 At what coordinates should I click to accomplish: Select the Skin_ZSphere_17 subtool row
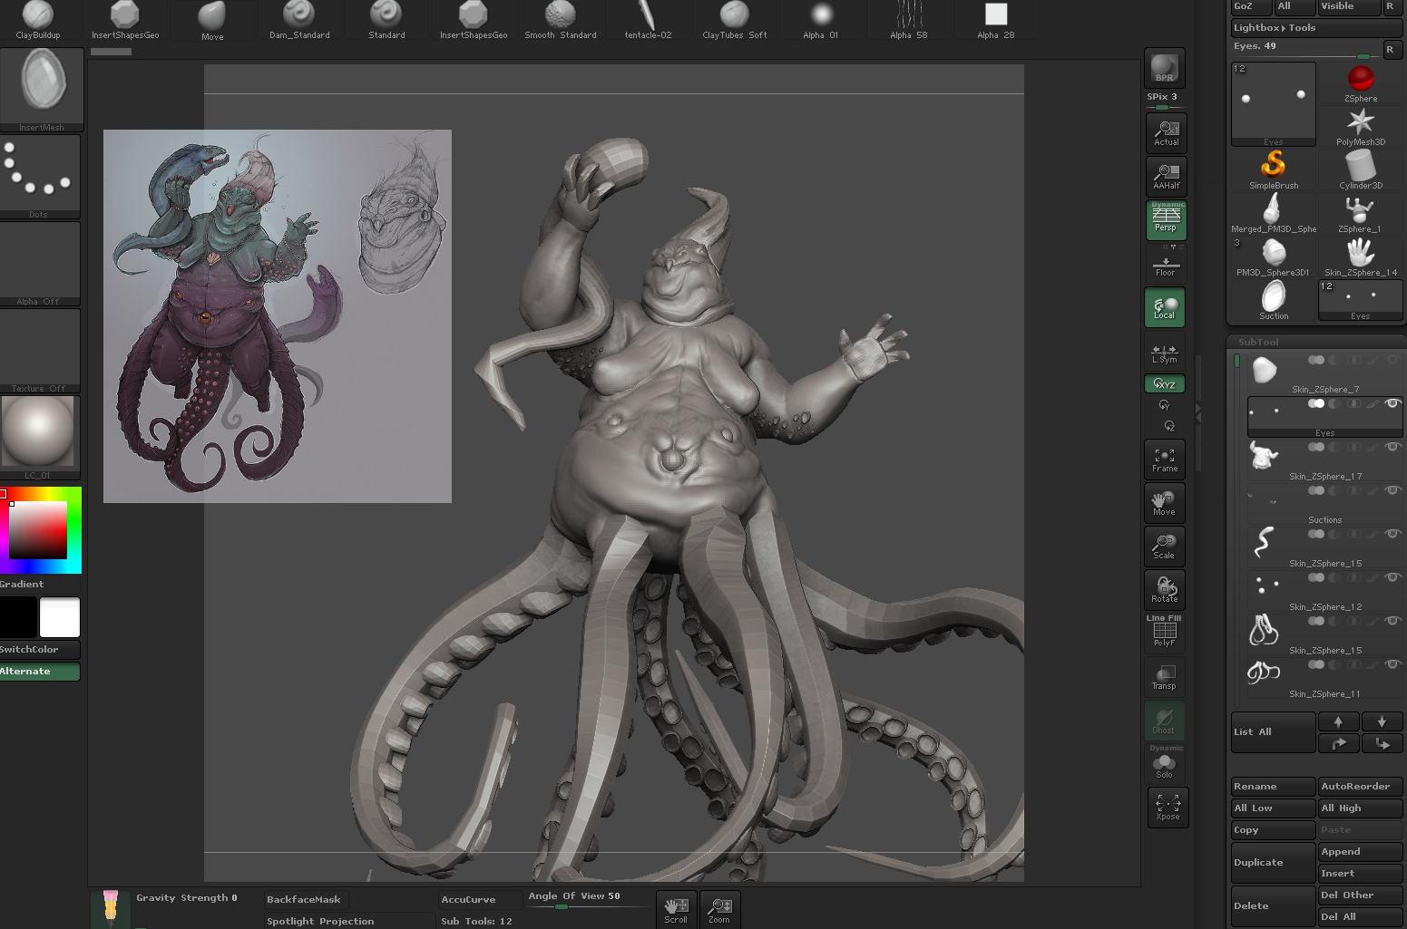(x=1324, y=460)
